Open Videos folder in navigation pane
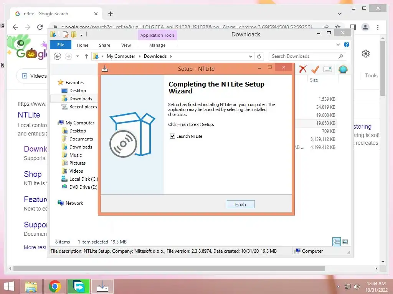This screenshot has height=294, width=393. pyautogui.click(x=76, y=171)
